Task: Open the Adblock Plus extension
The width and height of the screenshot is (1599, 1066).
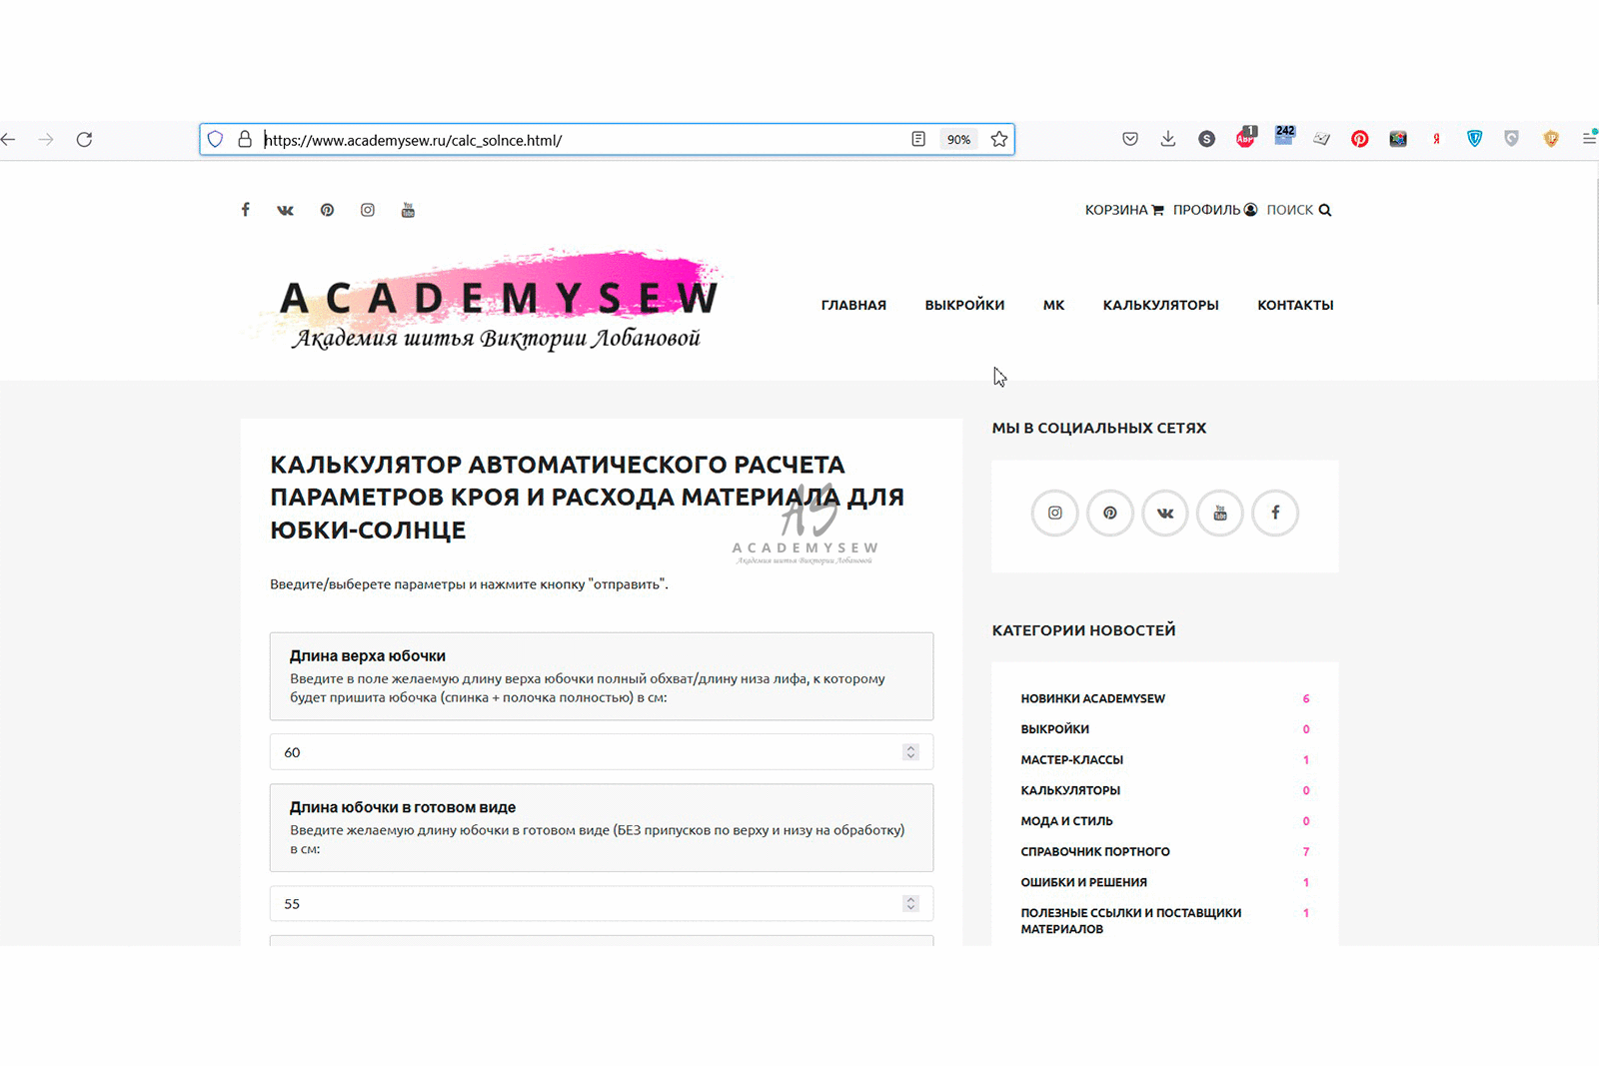Action: pyautogui.click(x=1245, y=138)
